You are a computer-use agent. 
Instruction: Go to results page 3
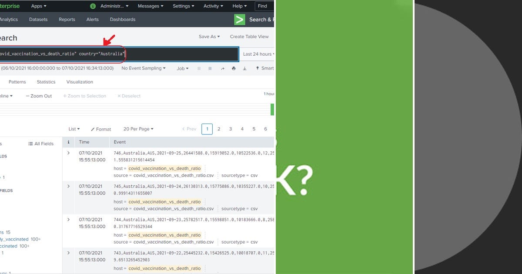(231, 129)
